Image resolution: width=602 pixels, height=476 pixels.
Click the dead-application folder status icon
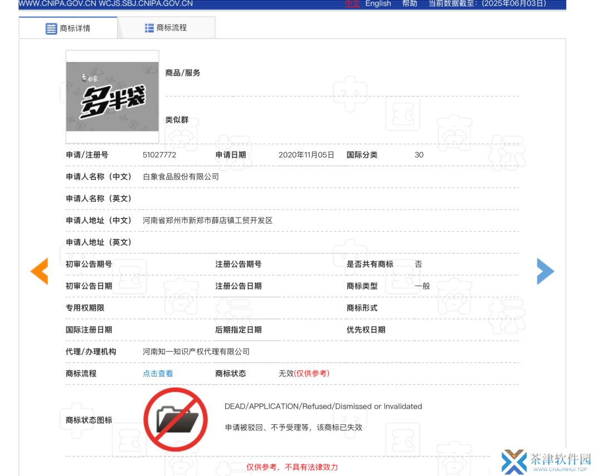coord(176,420)
